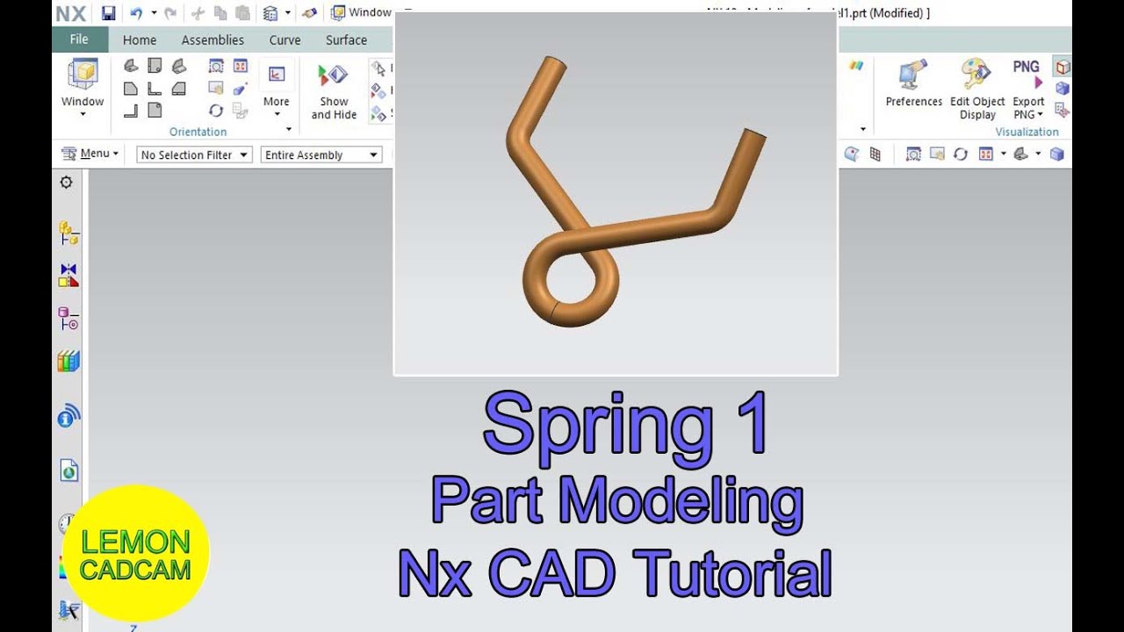Open Part Navigator in resource bar
This screenshot has height=632, width=1124.
[68, 318]
